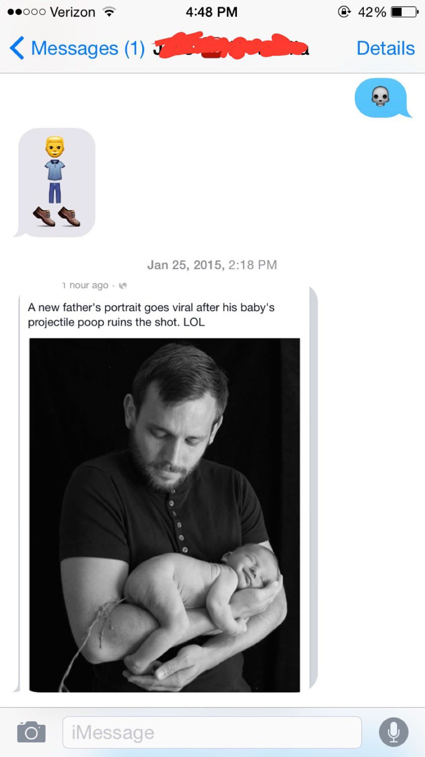Open the father and baby photo
This screenshot has width=425, height=757.
[164, 515]
